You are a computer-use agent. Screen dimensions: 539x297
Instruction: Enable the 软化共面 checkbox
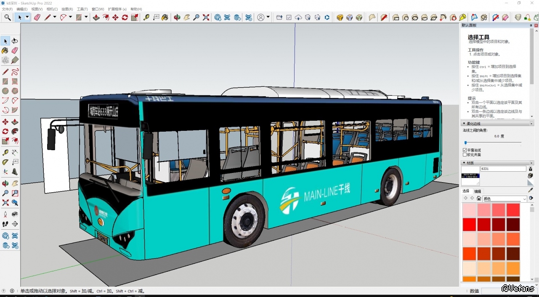click(x=465, y=155)
